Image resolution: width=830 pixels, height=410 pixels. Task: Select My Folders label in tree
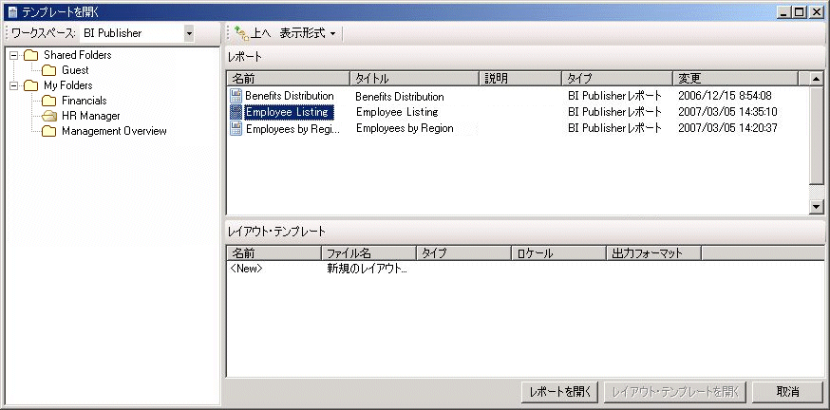68,85
